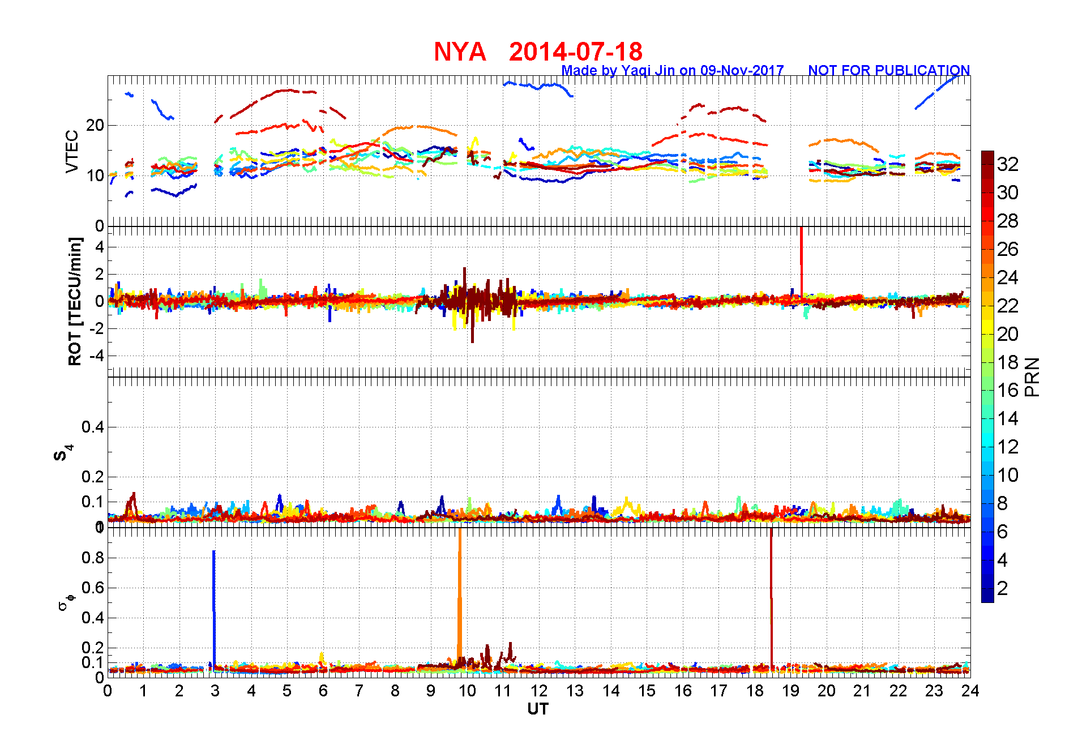The width and height of the screenshot is (1078, 753).
Task: Click the 'NOT FOR PUBLICATION' label
Action: (889, 70)
